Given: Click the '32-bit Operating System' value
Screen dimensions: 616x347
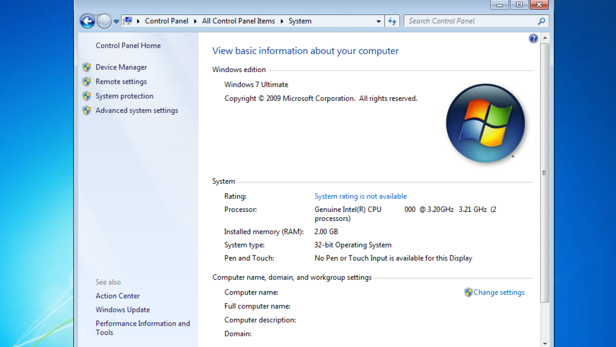Looking at the screenshot, I should tap(353, 245).
